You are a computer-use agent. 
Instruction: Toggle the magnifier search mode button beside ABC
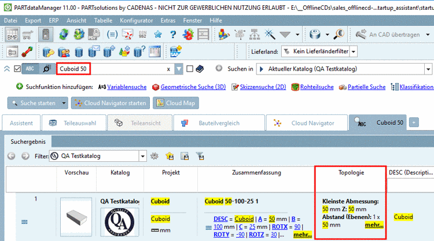(47, 69)
